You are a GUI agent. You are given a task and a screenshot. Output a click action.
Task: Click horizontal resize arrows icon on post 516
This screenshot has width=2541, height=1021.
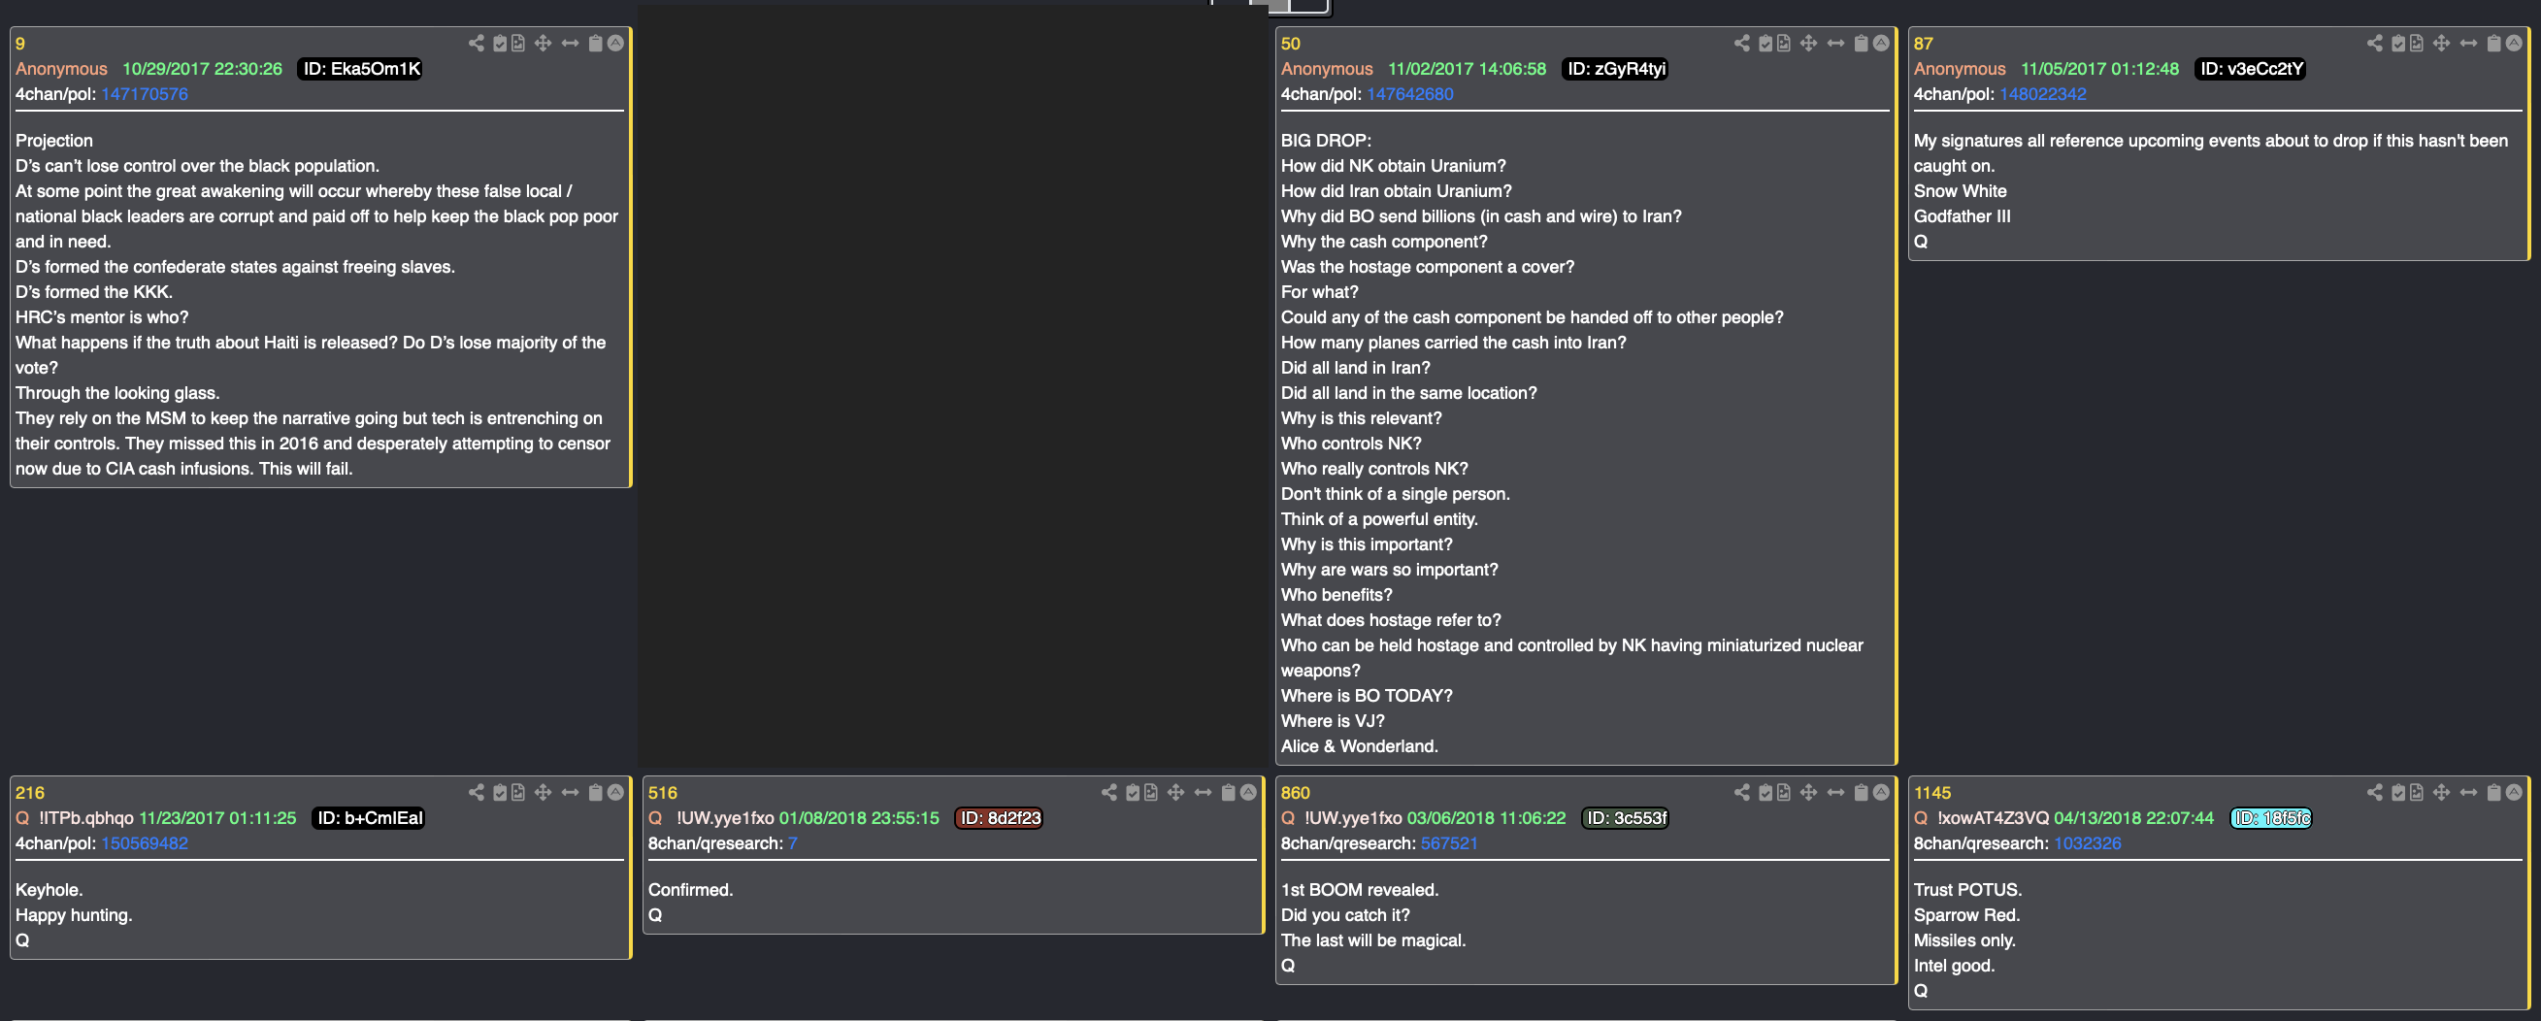1203,792
